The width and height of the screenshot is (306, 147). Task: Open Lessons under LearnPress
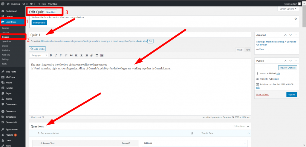coord(5,32)
